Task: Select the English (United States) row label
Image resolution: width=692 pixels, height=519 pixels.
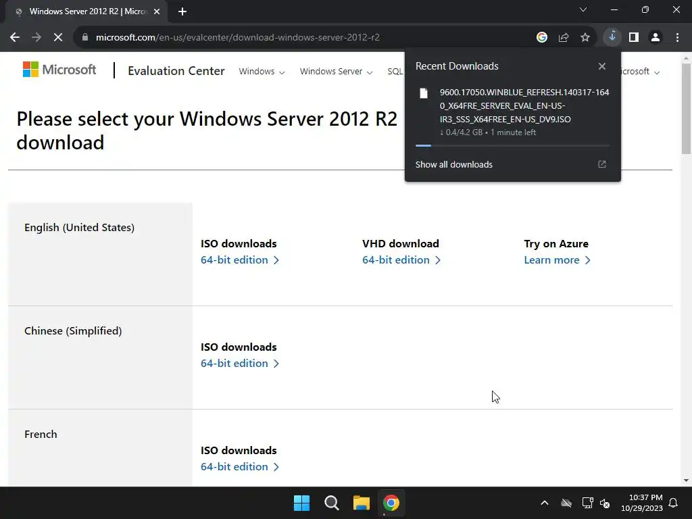Action: pyautogui.click(x=80, y=227)
